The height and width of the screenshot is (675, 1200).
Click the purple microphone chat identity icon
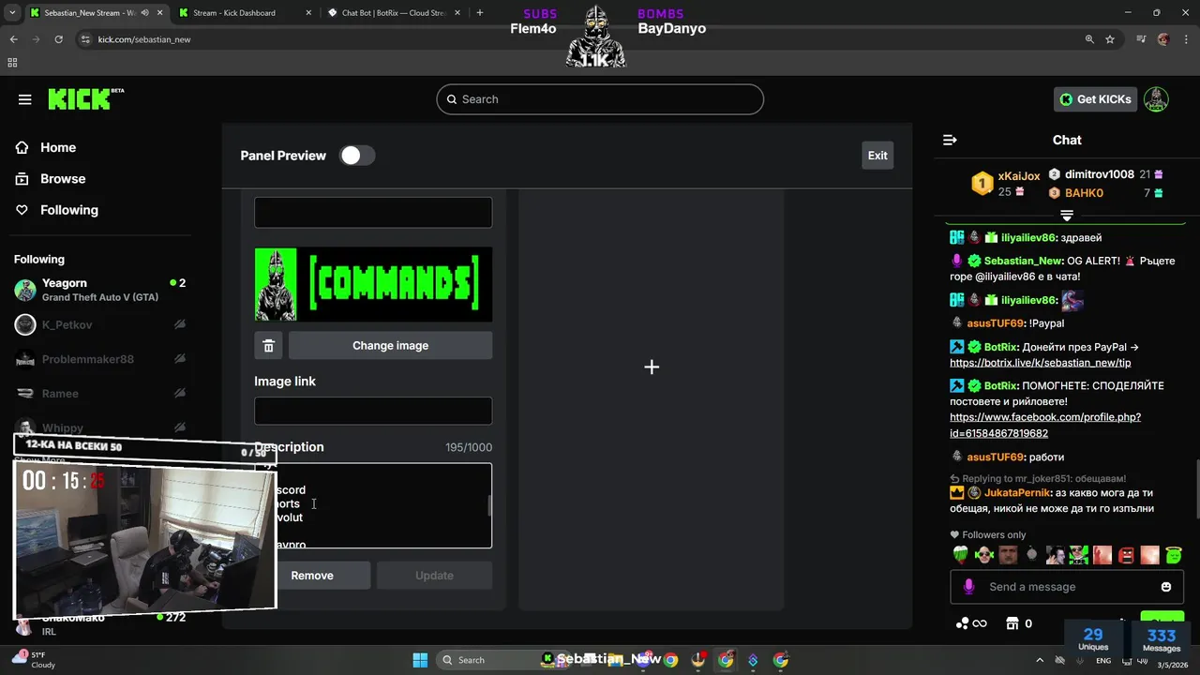(969, 586)
